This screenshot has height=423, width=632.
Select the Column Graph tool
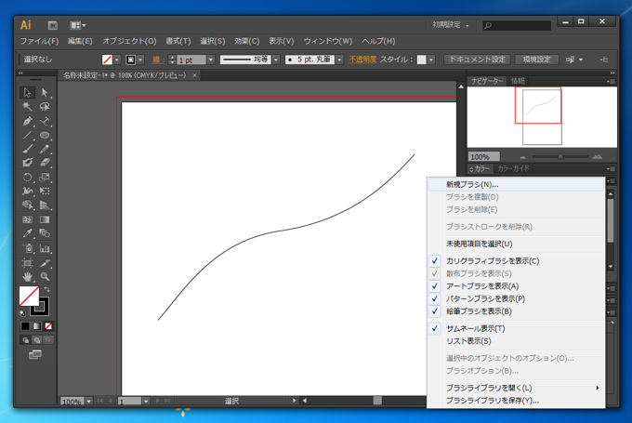click(45, 248)
